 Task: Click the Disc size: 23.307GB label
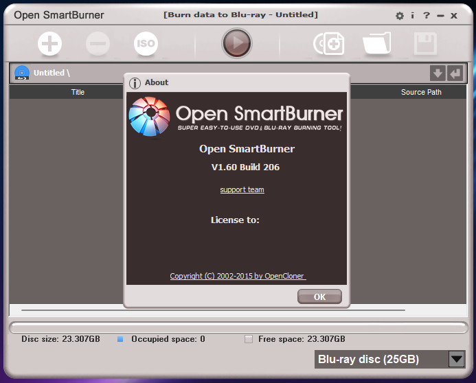pyautogui.click(x=60, y=338)
